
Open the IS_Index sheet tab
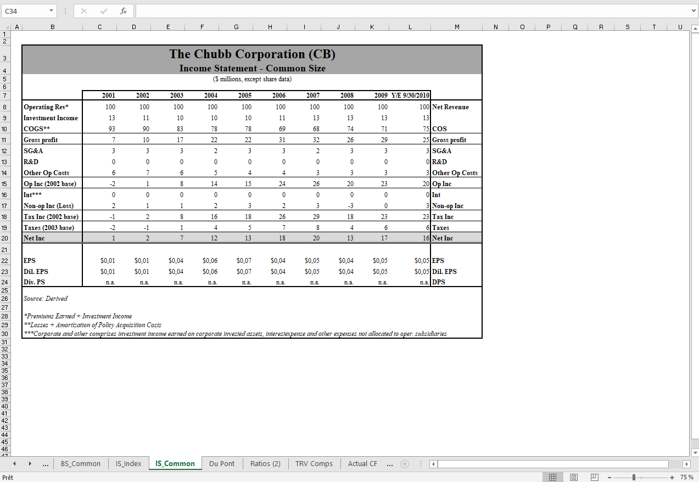pos(128,464)
